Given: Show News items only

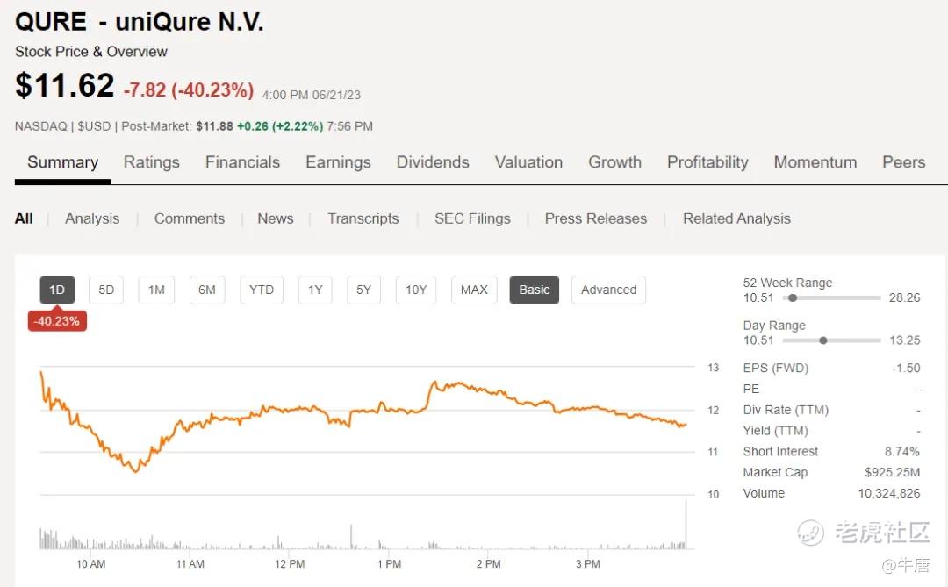Looking at the screenshot, I should coord(275,218).
